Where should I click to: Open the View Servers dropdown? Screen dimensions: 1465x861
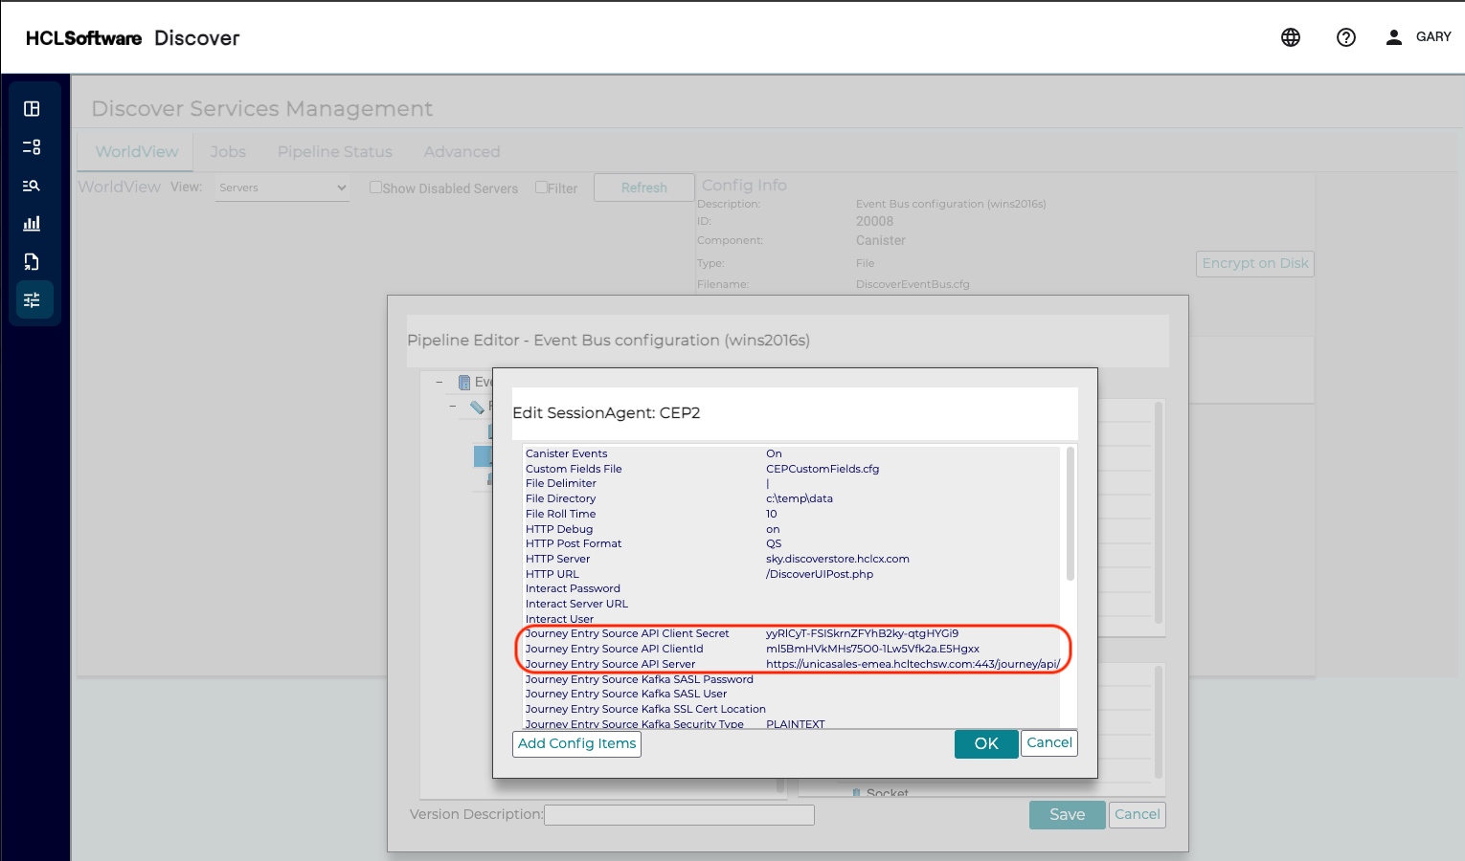point(282,188)
